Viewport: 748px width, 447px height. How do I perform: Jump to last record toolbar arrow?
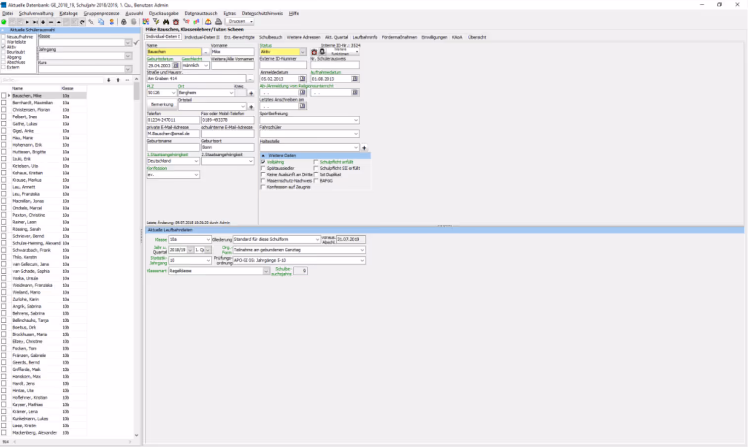pyautogui.click(x=35, y=22)
